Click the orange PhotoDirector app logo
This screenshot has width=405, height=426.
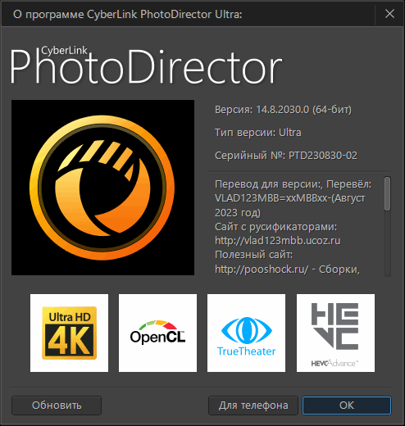102,188
